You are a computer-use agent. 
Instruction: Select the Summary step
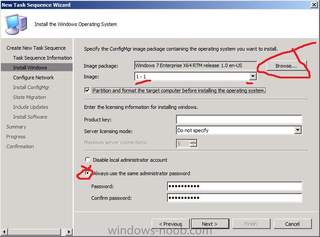(16, 127)
